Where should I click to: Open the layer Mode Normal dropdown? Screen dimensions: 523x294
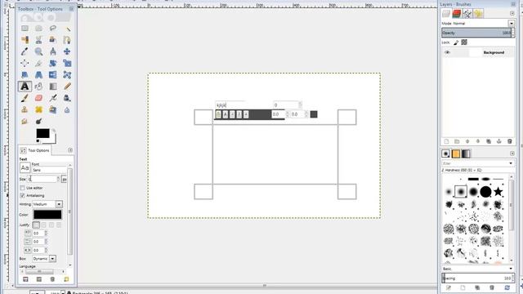511,24
